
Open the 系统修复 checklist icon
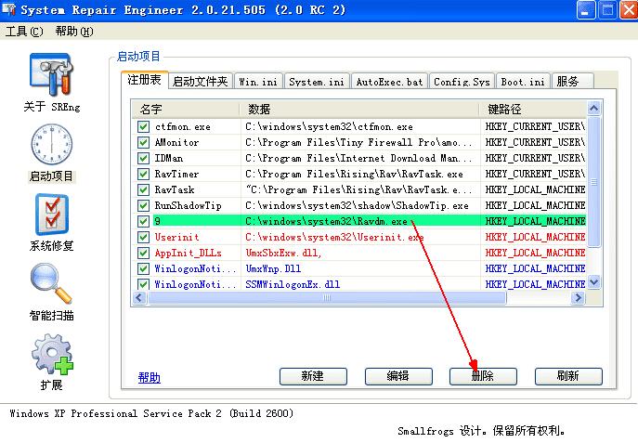pyautogui.click(x=52, y=215)
